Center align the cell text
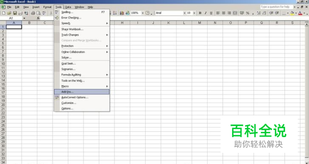This screenshot has width=309, height=164. 224,13
